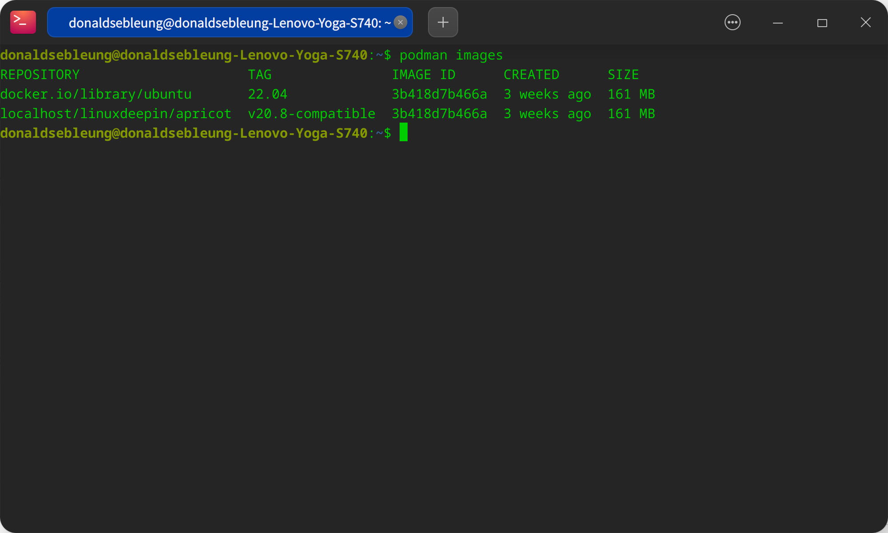Click the 161 MB size value

click(631, 94)
